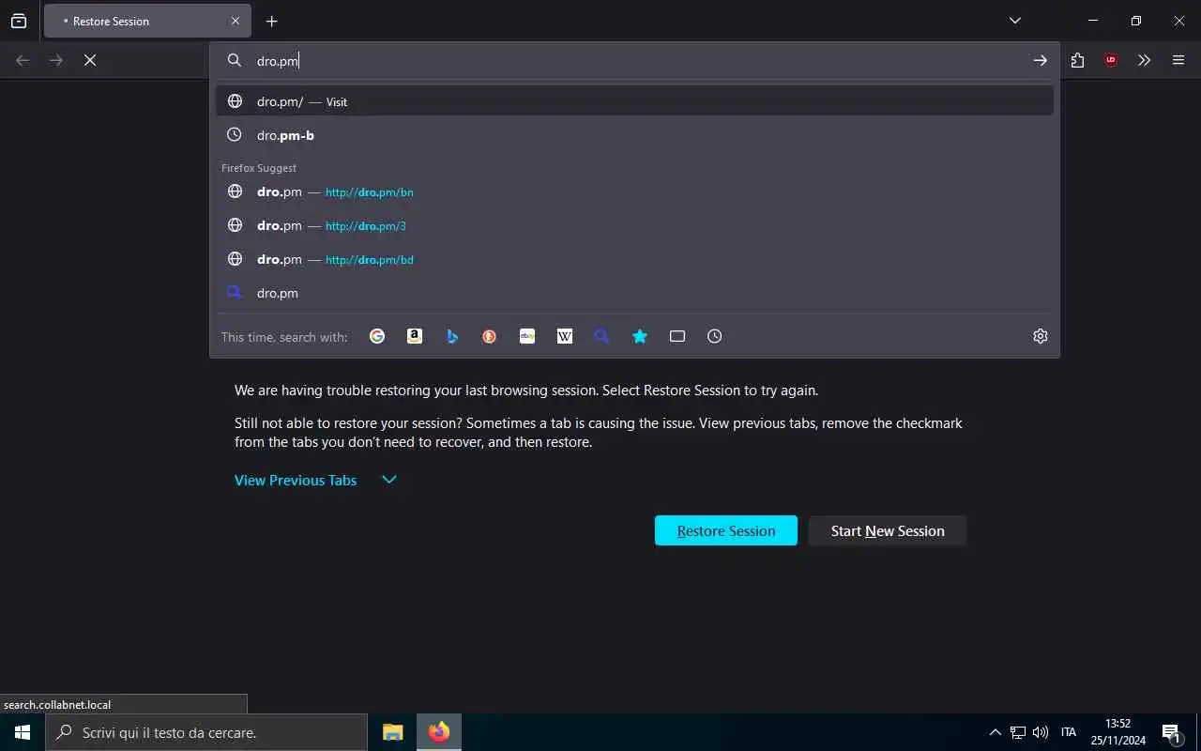The height and width of the screenshot is (751, 1201).
Task: Choose dro.pm-b history suggestion
Action: click(x=634, y=135)
